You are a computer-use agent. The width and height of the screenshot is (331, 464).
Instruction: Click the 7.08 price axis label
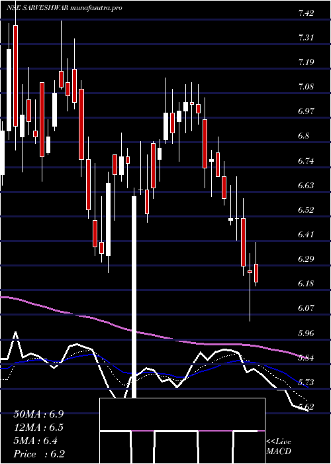[x=306, y=87]
